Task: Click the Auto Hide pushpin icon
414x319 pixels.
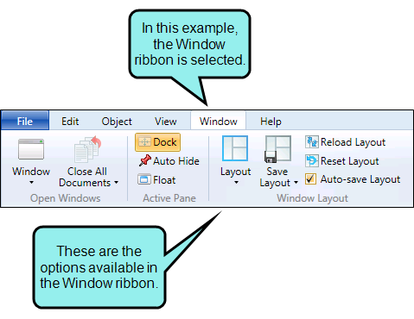Action: click(145, 160)
